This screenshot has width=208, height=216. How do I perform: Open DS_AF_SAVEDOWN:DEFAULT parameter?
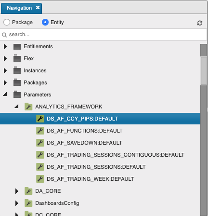84,143
